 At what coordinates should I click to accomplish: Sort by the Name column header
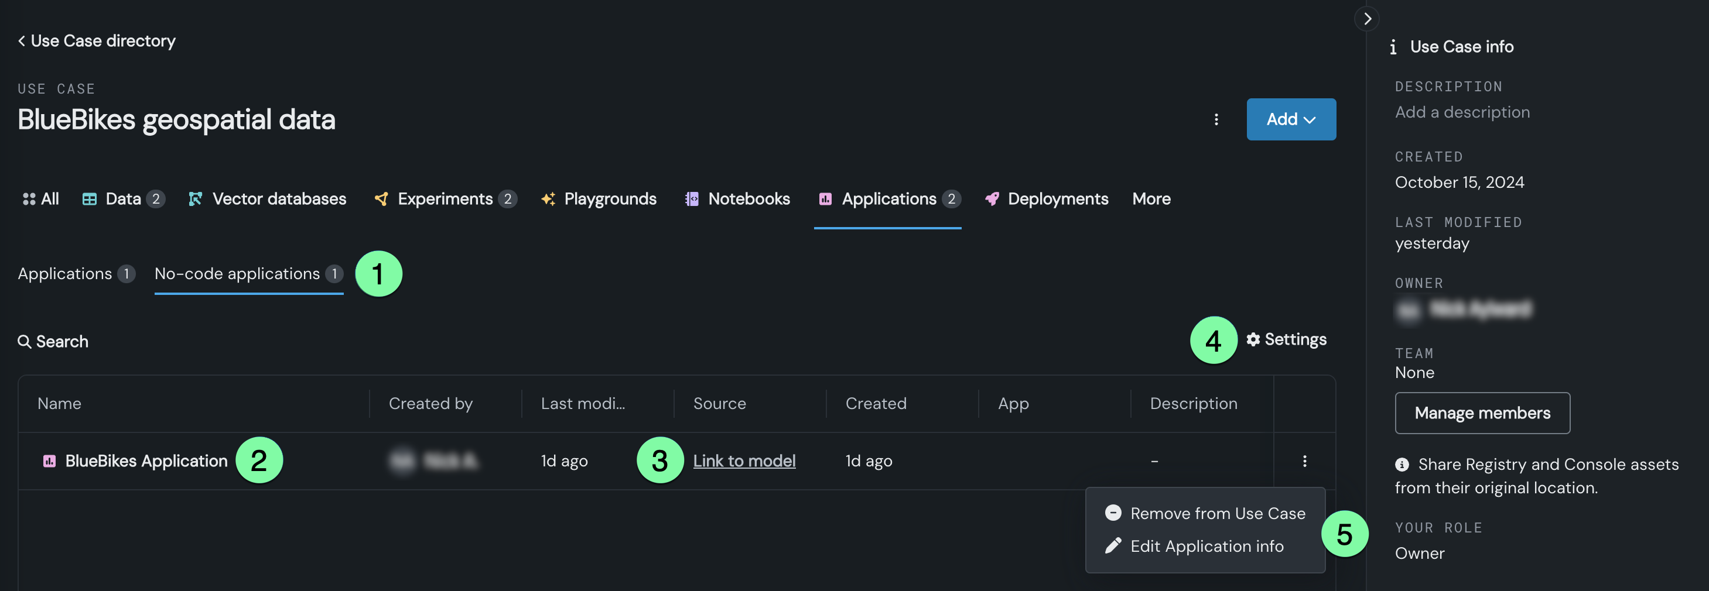pyautogui.click(x=59, y=404)
